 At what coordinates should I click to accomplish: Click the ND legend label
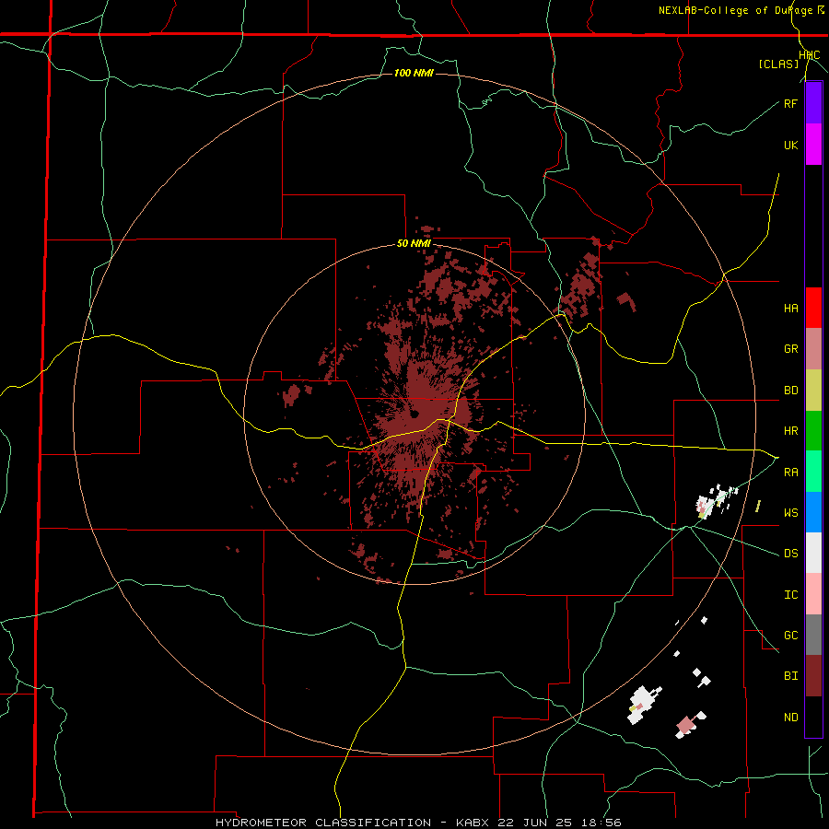click(790, 717)
